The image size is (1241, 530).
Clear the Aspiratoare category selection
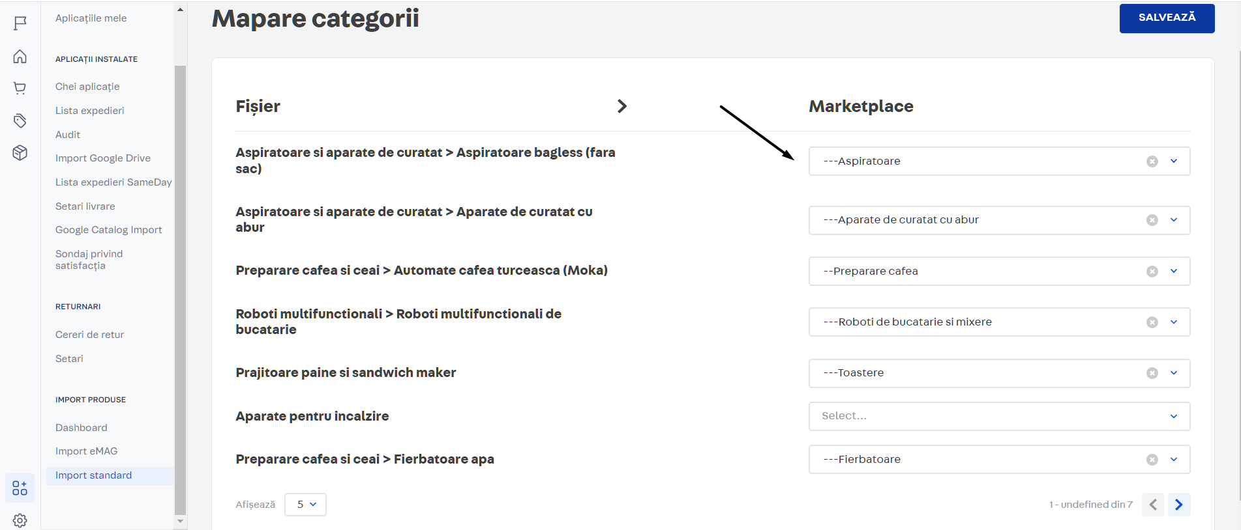point(1152,161)
